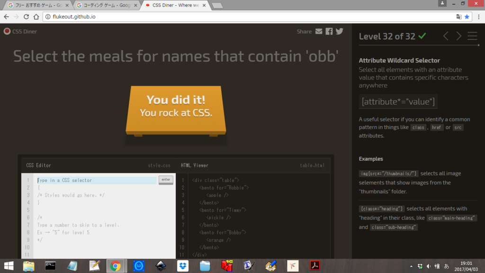Click the site information icon in address bar
The height and width of the screenshot is (273, 485).
[48, 17]
